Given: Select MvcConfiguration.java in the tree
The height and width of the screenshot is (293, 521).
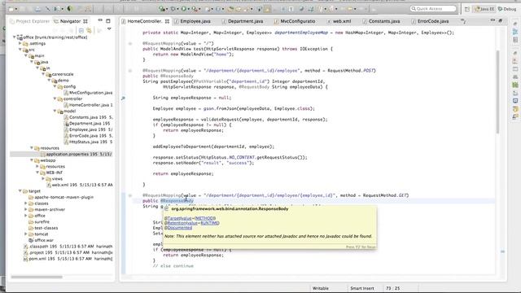Looking at the screenshot, I should pyautogui.click(x=88, y=93).
